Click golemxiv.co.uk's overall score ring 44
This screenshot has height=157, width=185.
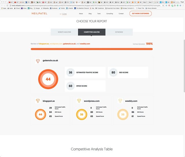[x=48, y=79]
